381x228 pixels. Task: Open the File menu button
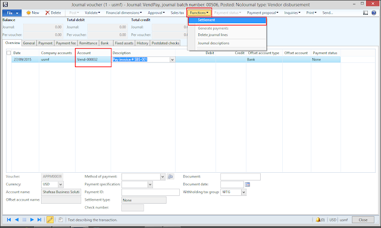[x=12, y=13]
